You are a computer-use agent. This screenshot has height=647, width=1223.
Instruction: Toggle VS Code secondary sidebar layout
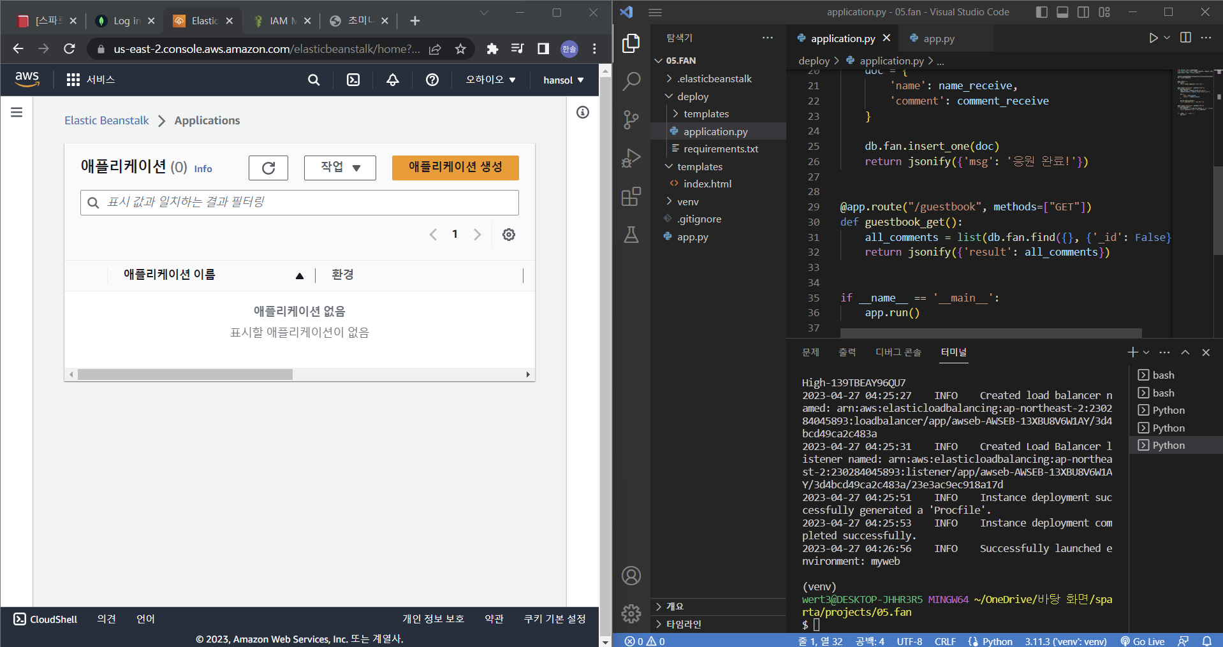(1083, 12)
